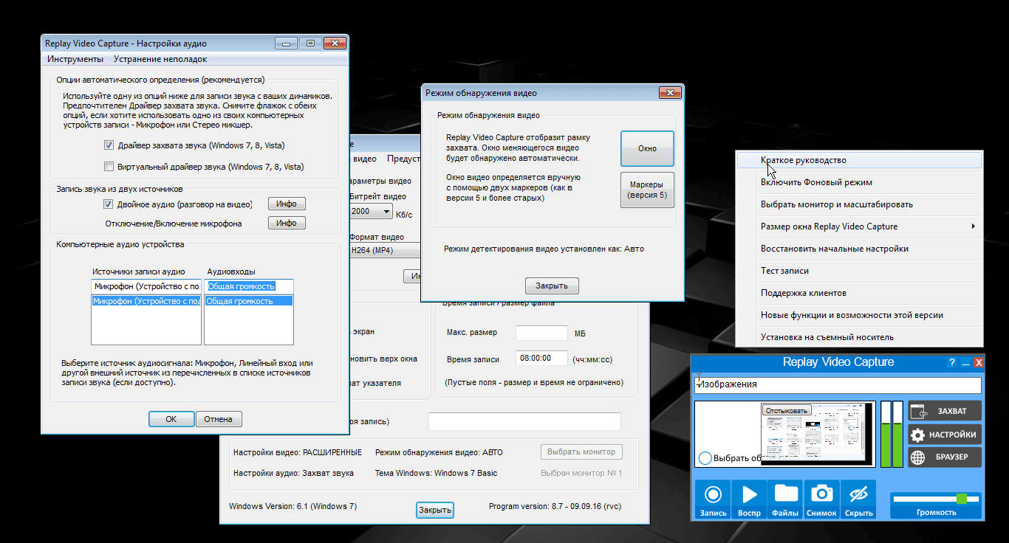Click Инфо next to Отключение/Включение микрофона
The image size is (1009, 543).
(287, 224)
